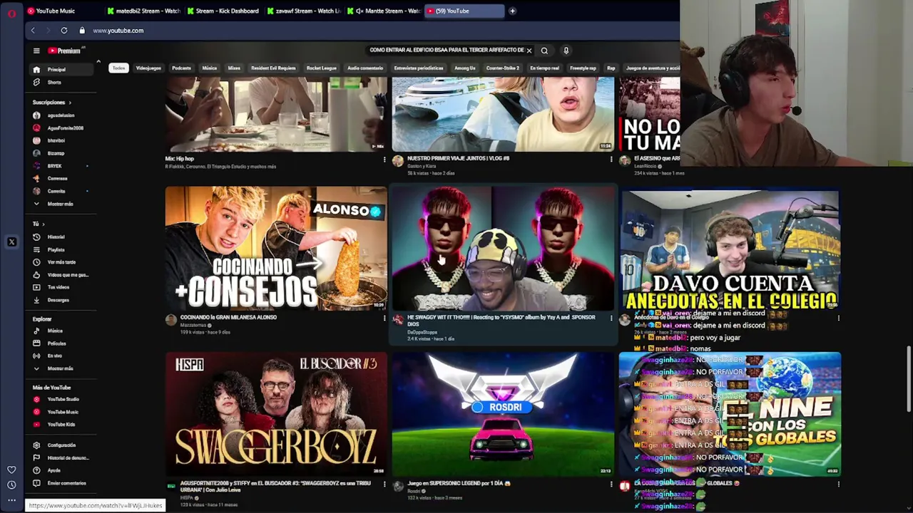Screen dimensions: 913x513
Task: Open options for COCINANDO la GRAN MILANESA video
Action: [384, 318]
